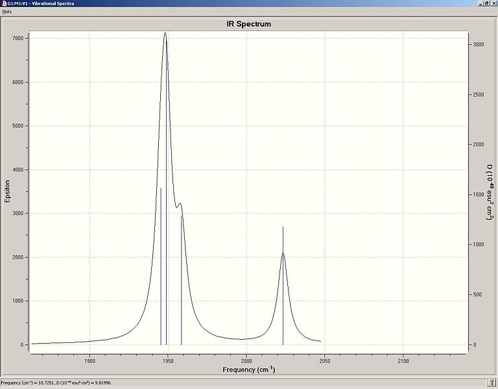Open the Plots menu
498x389 pixels.
pyautogui.click(x=6, y=12)
